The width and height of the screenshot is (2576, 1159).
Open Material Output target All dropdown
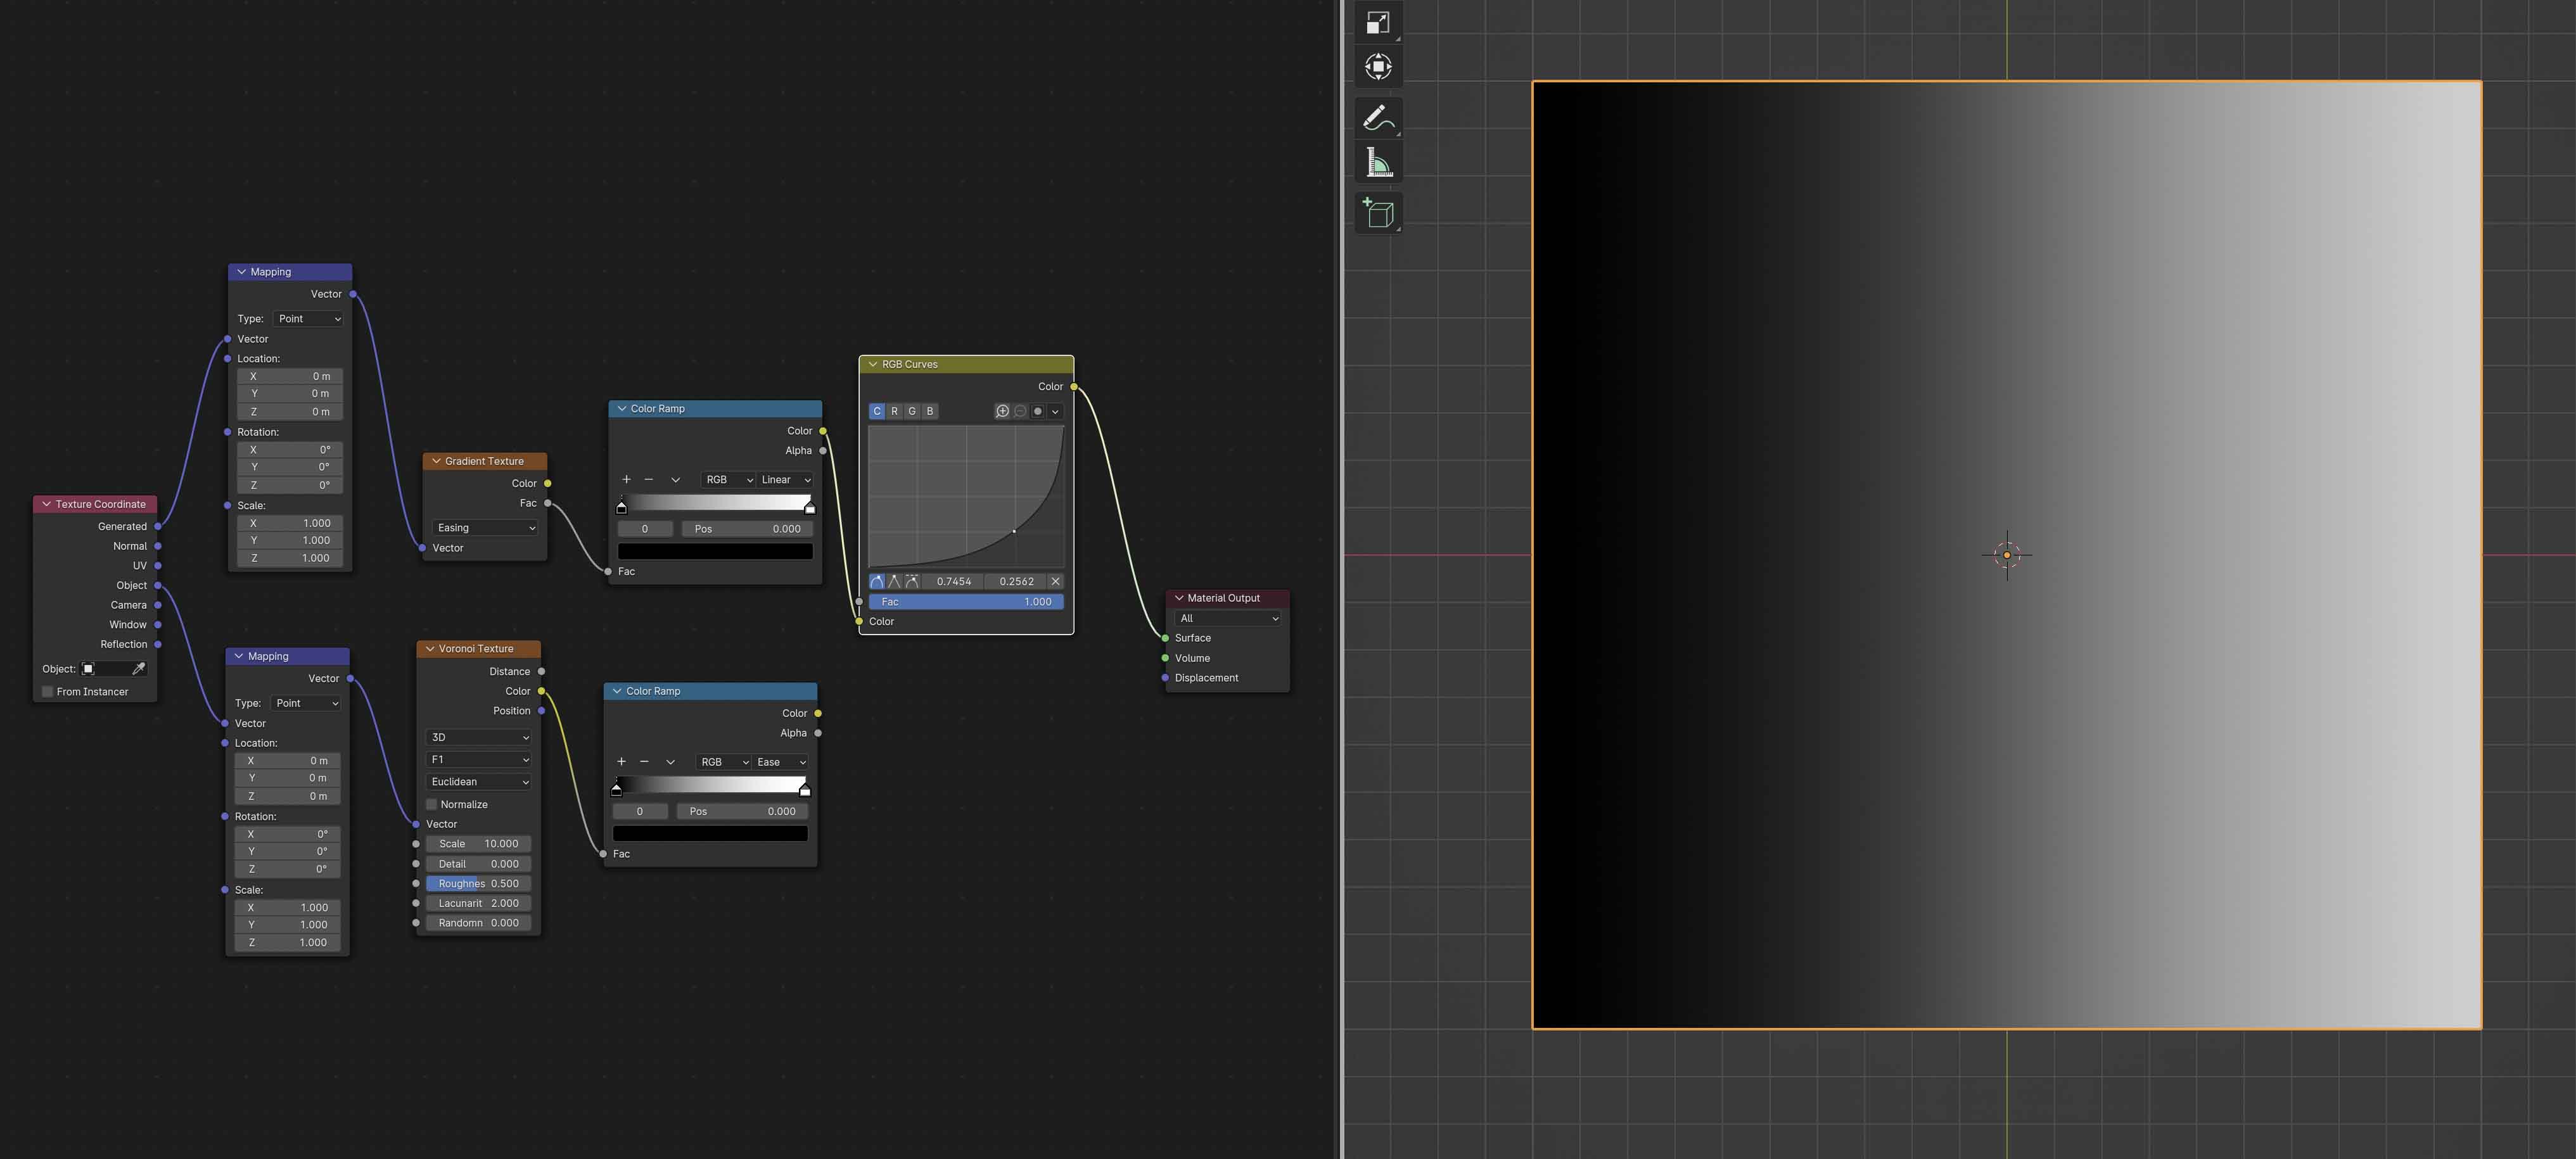pyautogui.click(x=1227, y=619)
